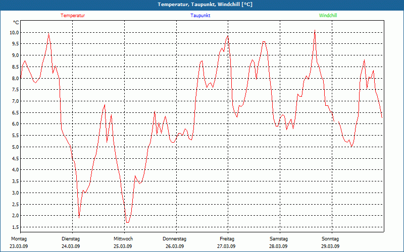Click the '8,5' y-axis value
The height and width of the screenshot is (252, 404).
pos(16,67)
